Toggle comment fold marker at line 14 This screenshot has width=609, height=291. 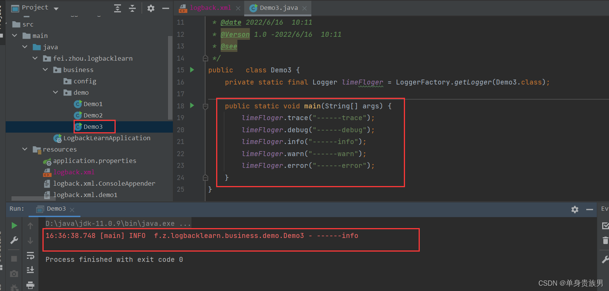(205, 58)
